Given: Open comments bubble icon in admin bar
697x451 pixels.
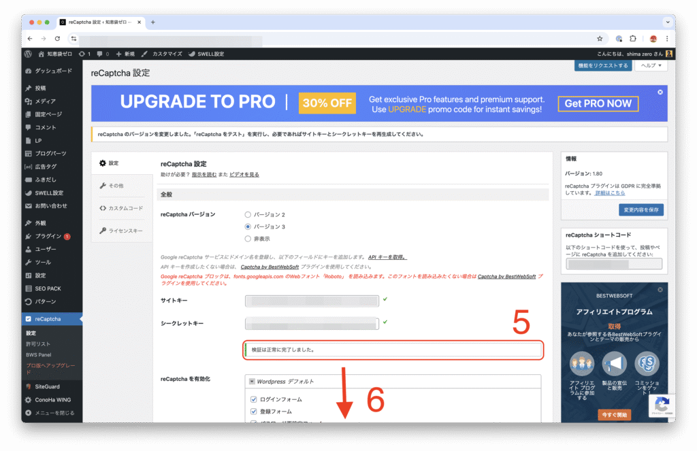Looking at the screenshot, I should coord(103,54).
